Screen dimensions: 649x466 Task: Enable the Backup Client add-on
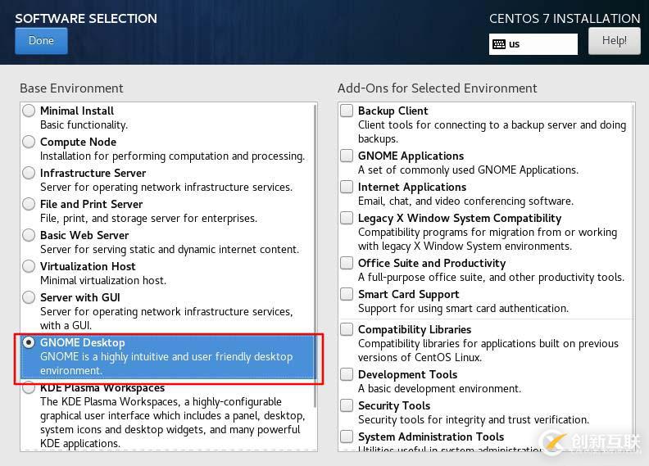click(347, 111)
